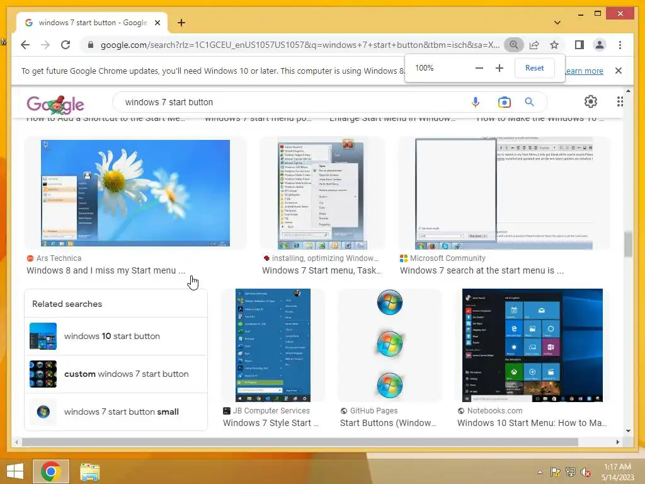Image resolution: width=645 pixels, height=484 pixels.
Task: Open Action Center flag icon
Action: tap(556, 472)
